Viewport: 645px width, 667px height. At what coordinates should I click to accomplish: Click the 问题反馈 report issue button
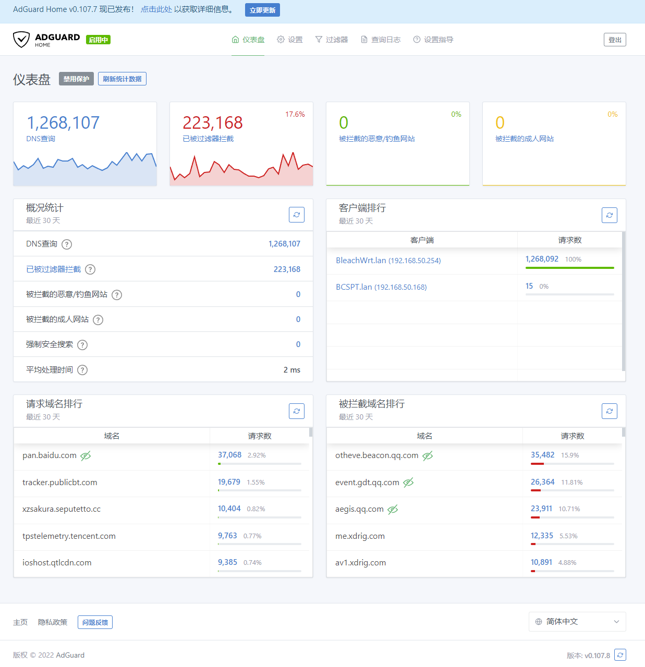(95, 622)
